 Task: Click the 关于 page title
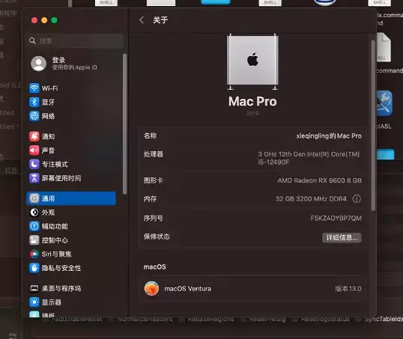(x=160, y=19)
